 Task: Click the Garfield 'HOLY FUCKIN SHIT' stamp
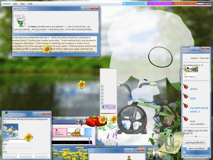click(x=76, y=132)
